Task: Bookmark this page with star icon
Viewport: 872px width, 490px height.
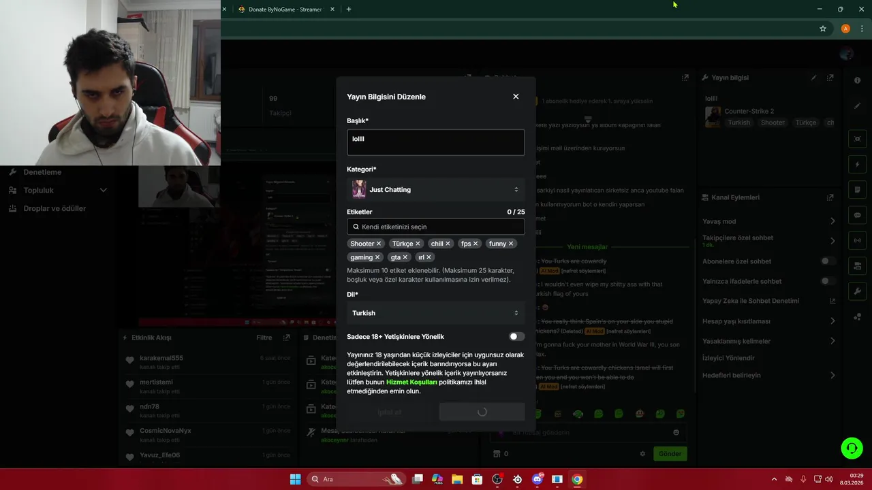Action: tap(823, 29)
